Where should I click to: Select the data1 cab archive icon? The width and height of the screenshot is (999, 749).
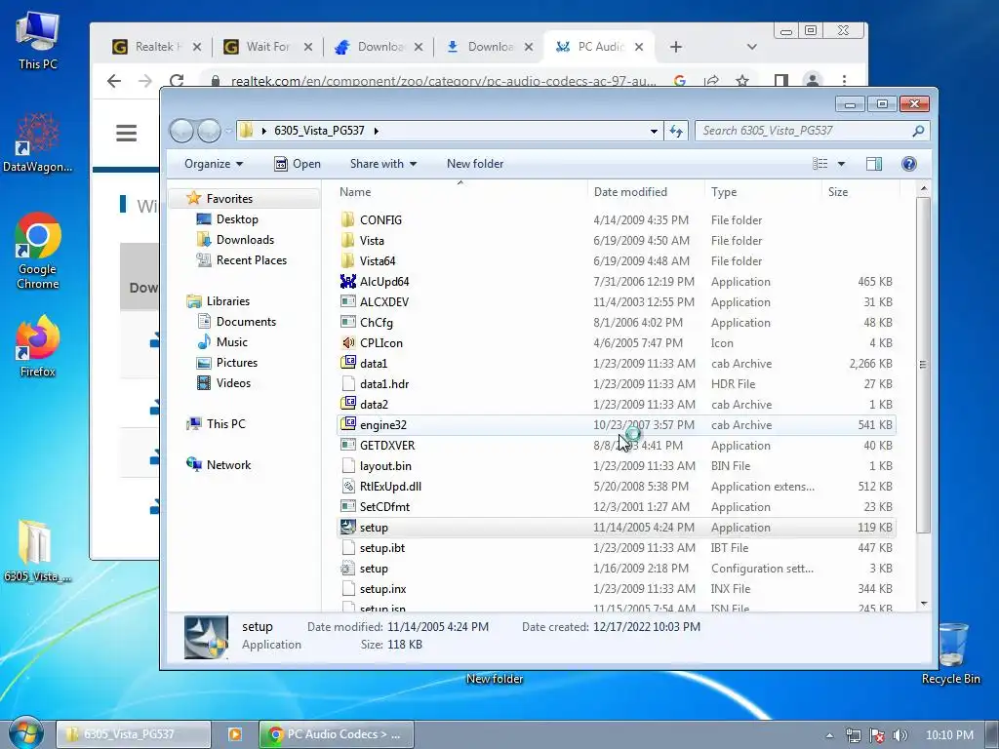coord(348,363)
